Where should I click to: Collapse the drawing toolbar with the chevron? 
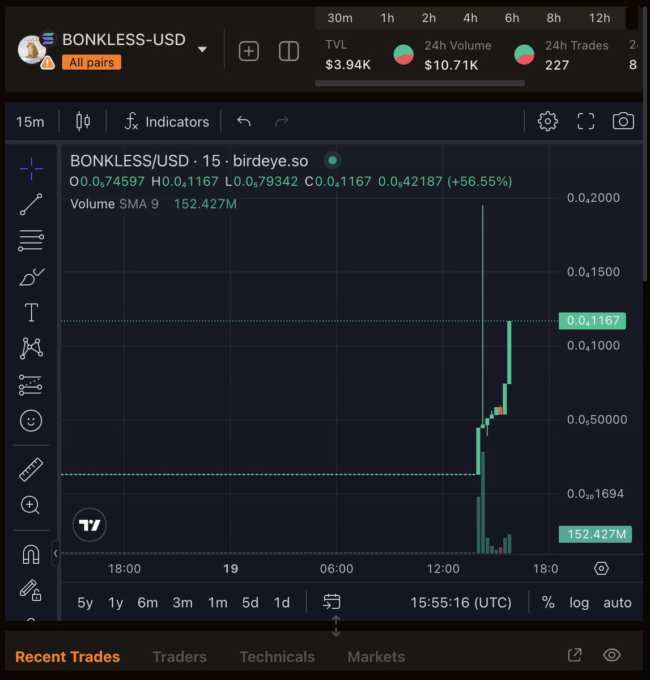tap(55, 554)
